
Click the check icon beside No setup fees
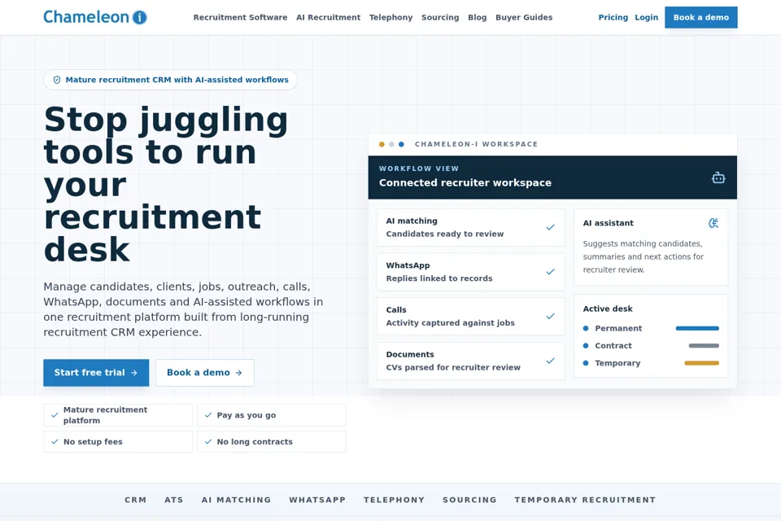tap(55, 442)
